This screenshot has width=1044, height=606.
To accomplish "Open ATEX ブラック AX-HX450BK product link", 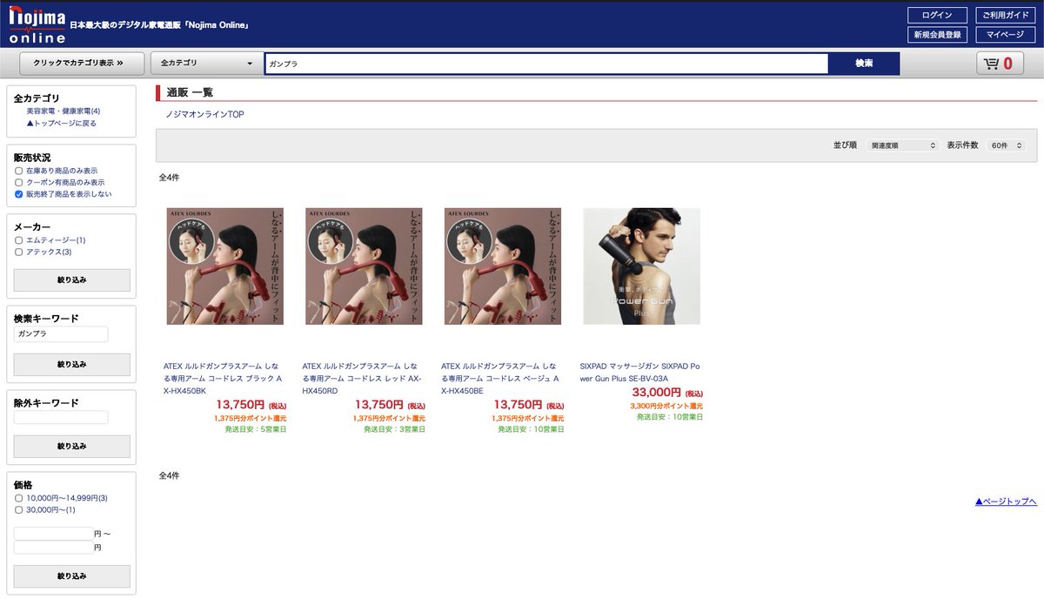I will [224, 379].
